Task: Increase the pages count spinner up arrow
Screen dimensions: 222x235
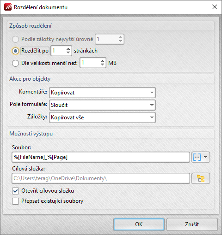Action: pyautogui.click(x=68, y=49)
